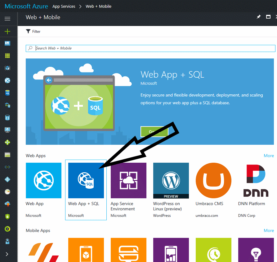Click the DNN Platform label

pyautogui.click(x=252, y=204)
